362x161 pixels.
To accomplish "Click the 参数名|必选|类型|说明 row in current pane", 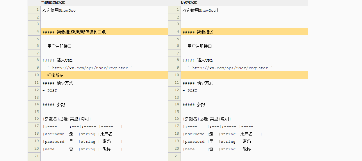I will coord(67,119).
